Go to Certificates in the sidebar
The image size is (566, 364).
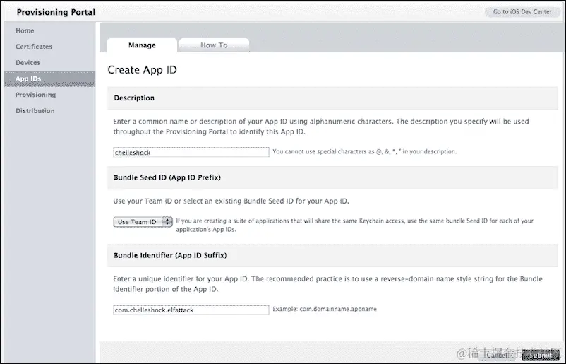pyautogui.click(x=34, y=47)
